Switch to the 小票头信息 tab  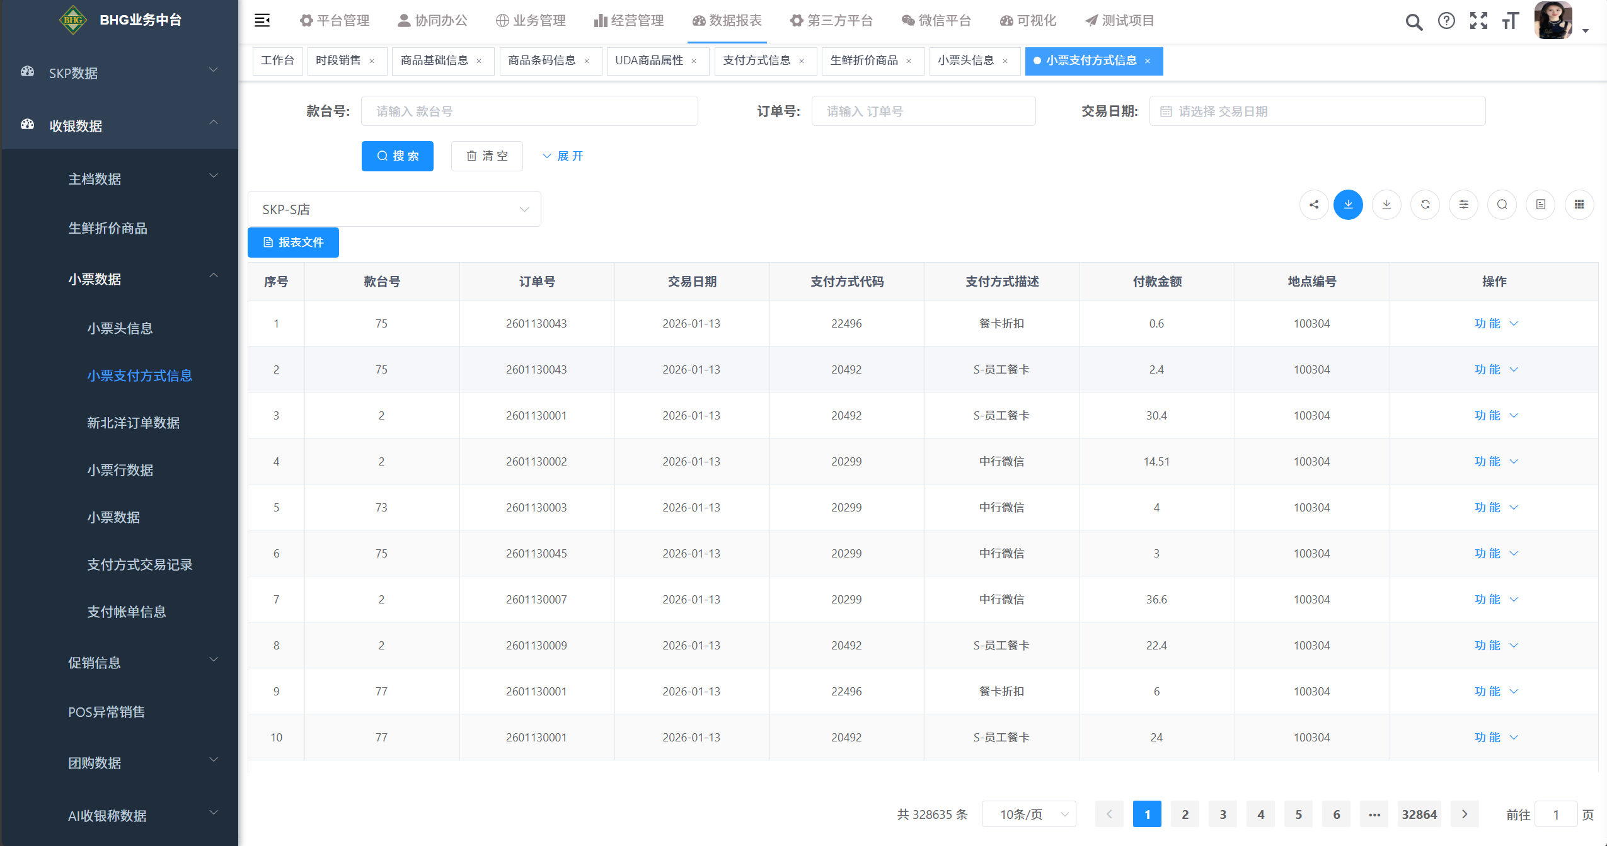tap(965, 60)
